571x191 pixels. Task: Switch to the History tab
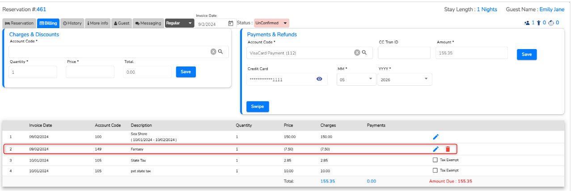pyautogui.click(x=72, y=23)
